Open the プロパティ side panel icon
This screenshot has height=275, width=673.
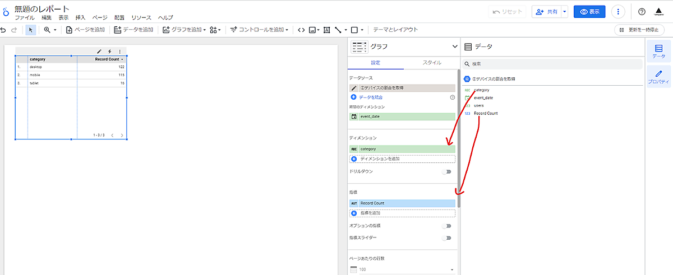click(x=658, y=76)
